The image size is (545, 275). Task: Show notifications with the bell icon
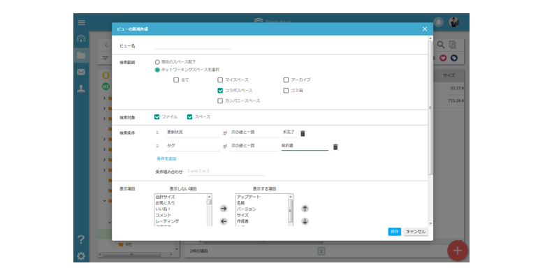click(439, 22)
